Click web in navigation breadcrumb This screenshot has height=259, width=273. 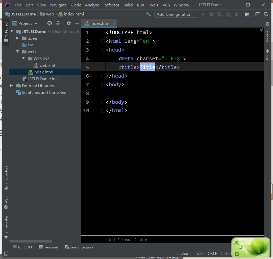tap(47, 14)
